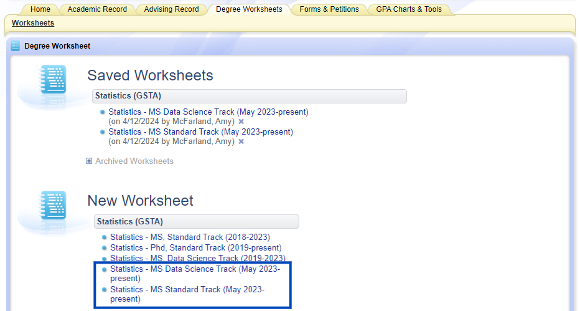Create new MS, Data Science Track (2019-2023) worksheet
Screen dimensions: 580x311
coord(197,258)
